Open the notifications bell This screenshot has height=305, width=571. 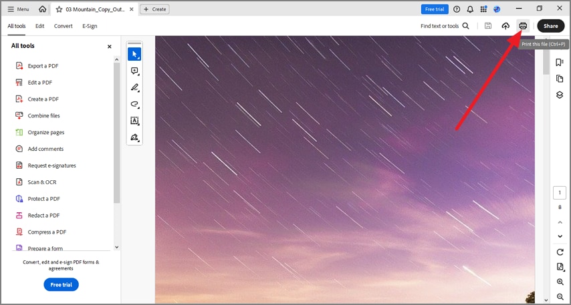click(x=470, y=9)
